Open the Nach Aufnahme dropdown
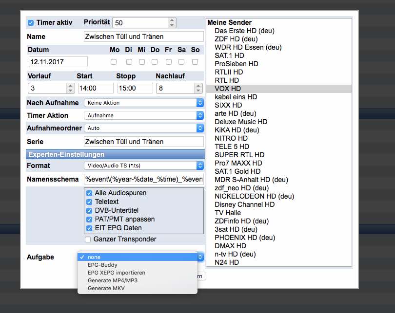This screenshot has height=313, width=395. pos(143,103)
